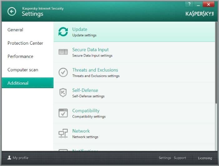This screenshot has width=219, height=166.
Task: Click the Threats and Exclusions checkmark icon
Action: pyautogui.click(x=63, y=72)
